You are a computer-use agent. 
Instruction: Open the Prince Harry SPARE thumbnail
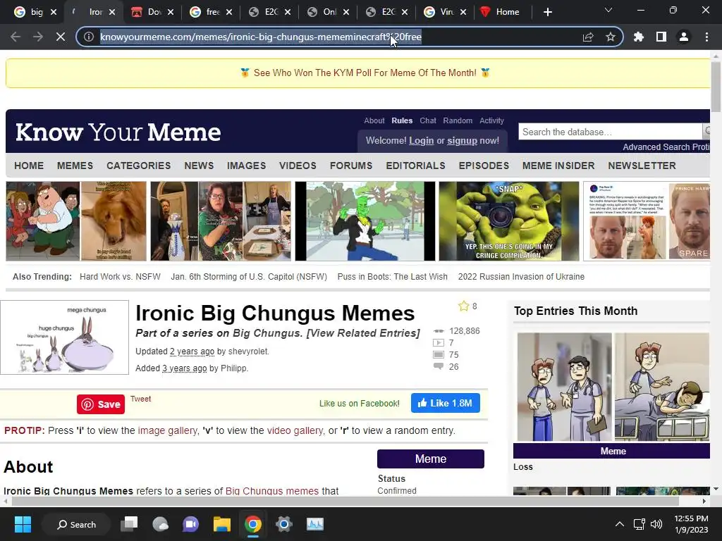pos(647,221)
